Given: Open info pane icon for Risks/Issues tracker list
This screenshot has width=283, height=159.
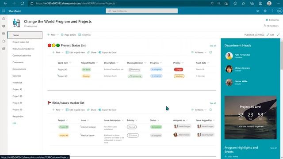Looking at the screenshot, I should 210,110.
